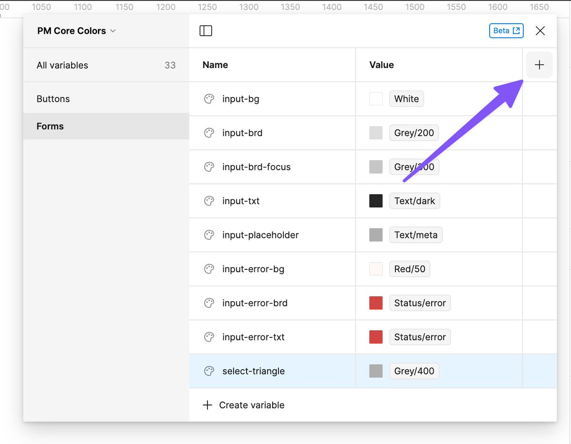Select the input-brd-focus variable name

256,167
